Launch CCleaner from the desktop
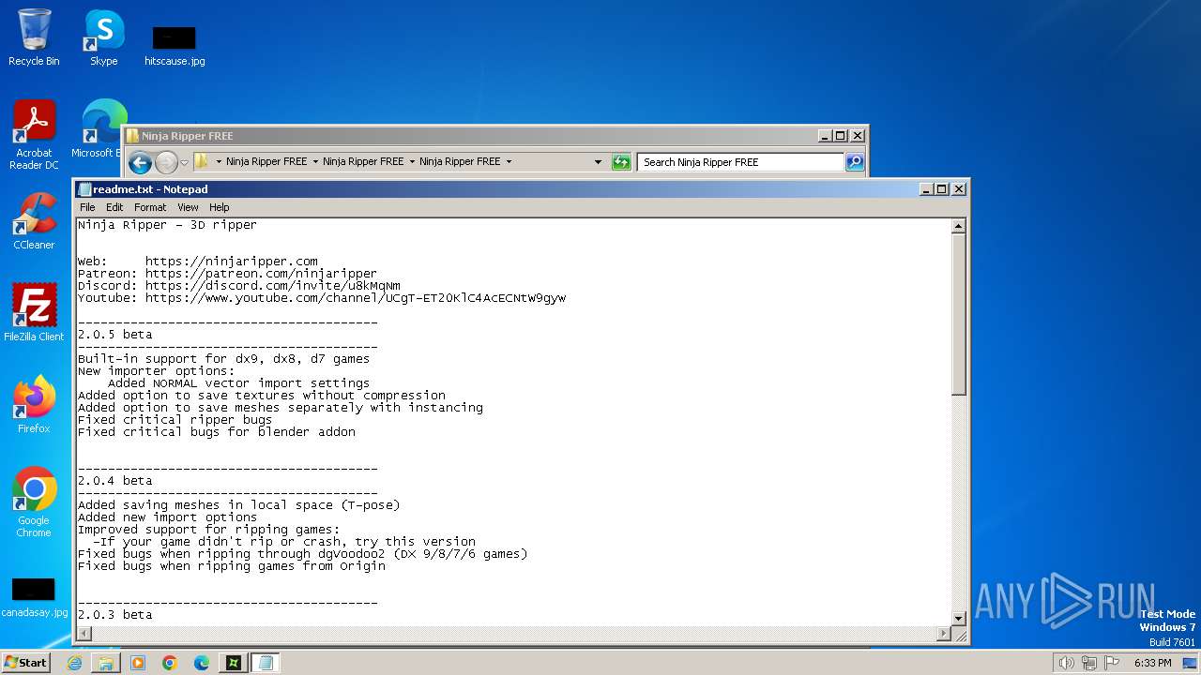Viewport: 1201px width, 675px height. point(34,221)
